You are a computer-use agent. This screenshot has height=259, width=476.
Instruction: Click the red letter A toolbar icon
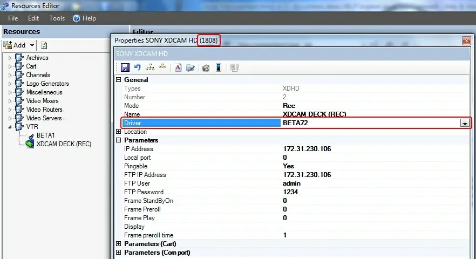coord(178,67)
